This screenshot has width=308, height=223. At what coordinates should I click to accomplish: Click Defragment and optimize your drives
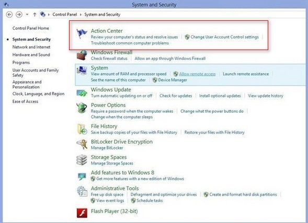point(164,195)
